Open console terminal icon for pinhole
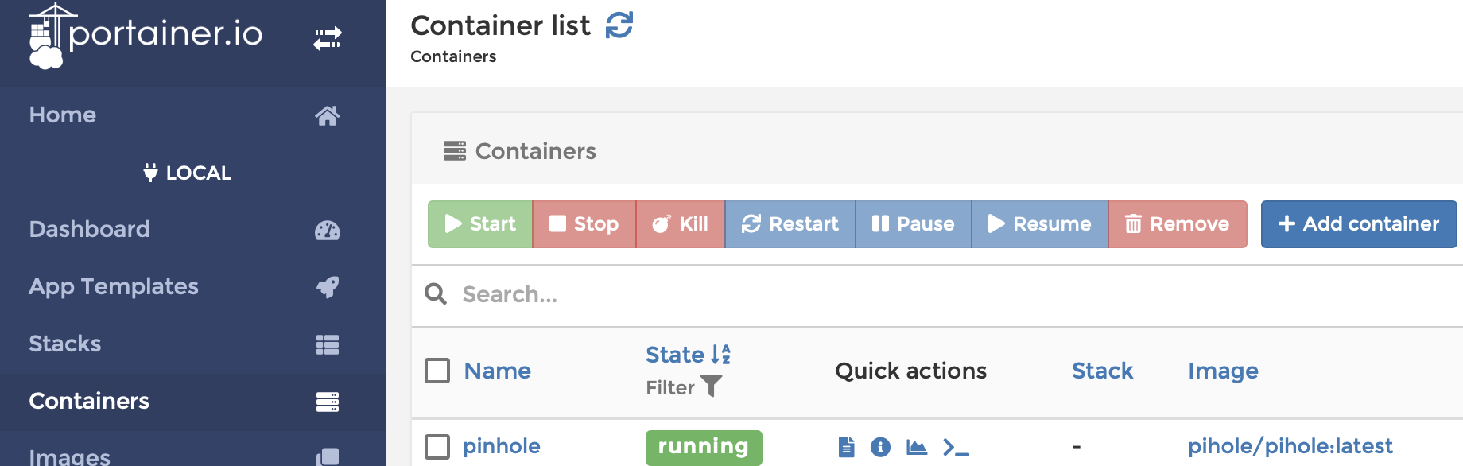The height and width of the screenshot is (466, 1463). 956,447
